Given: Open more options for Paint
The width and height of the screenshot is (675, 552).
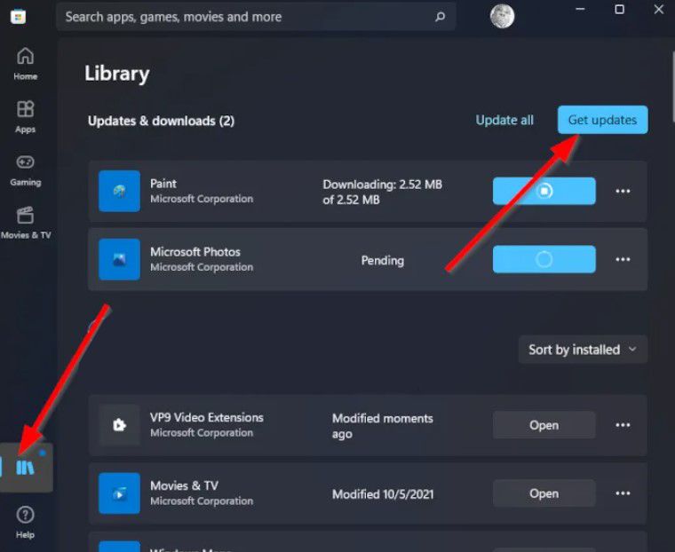Looking at the screenshot, I should pos(623,191).
